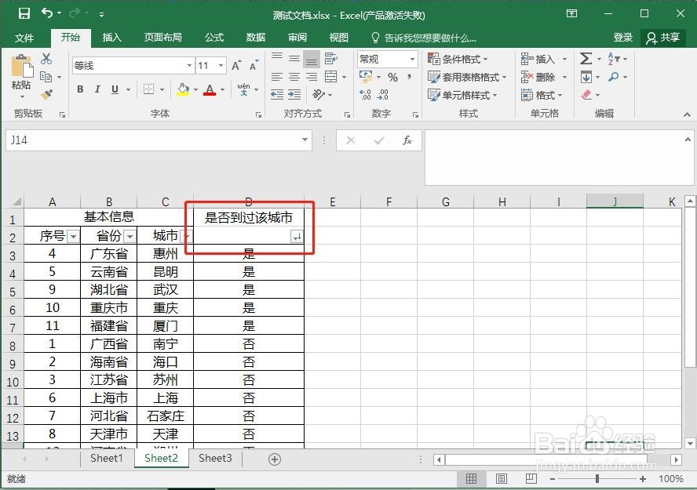Image resolution: width=697 pixels, height=490 pixels.
Task: Select the Format Painter icon
Action: (x=45, y=93)
